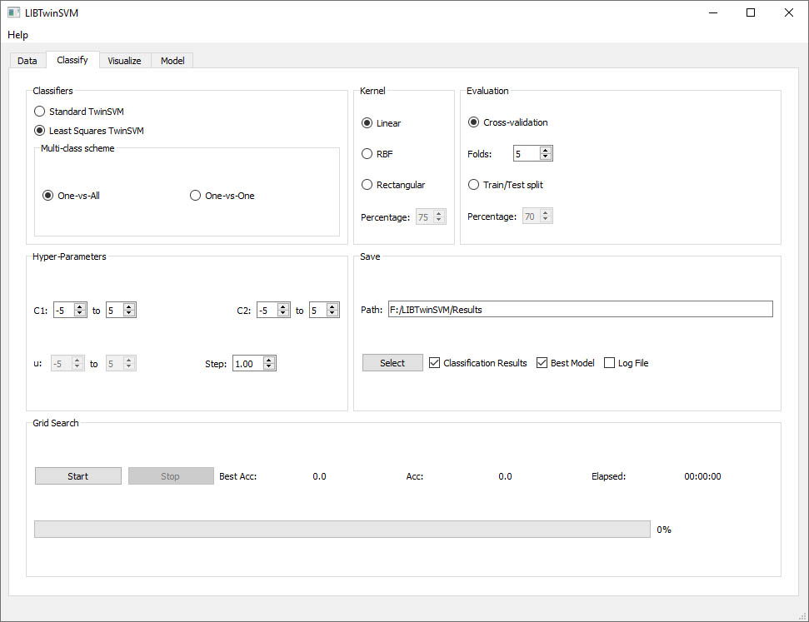Increase the Folds value with up arrow
Viewport: 809px width, 622px height.
(x=546, y=150)
